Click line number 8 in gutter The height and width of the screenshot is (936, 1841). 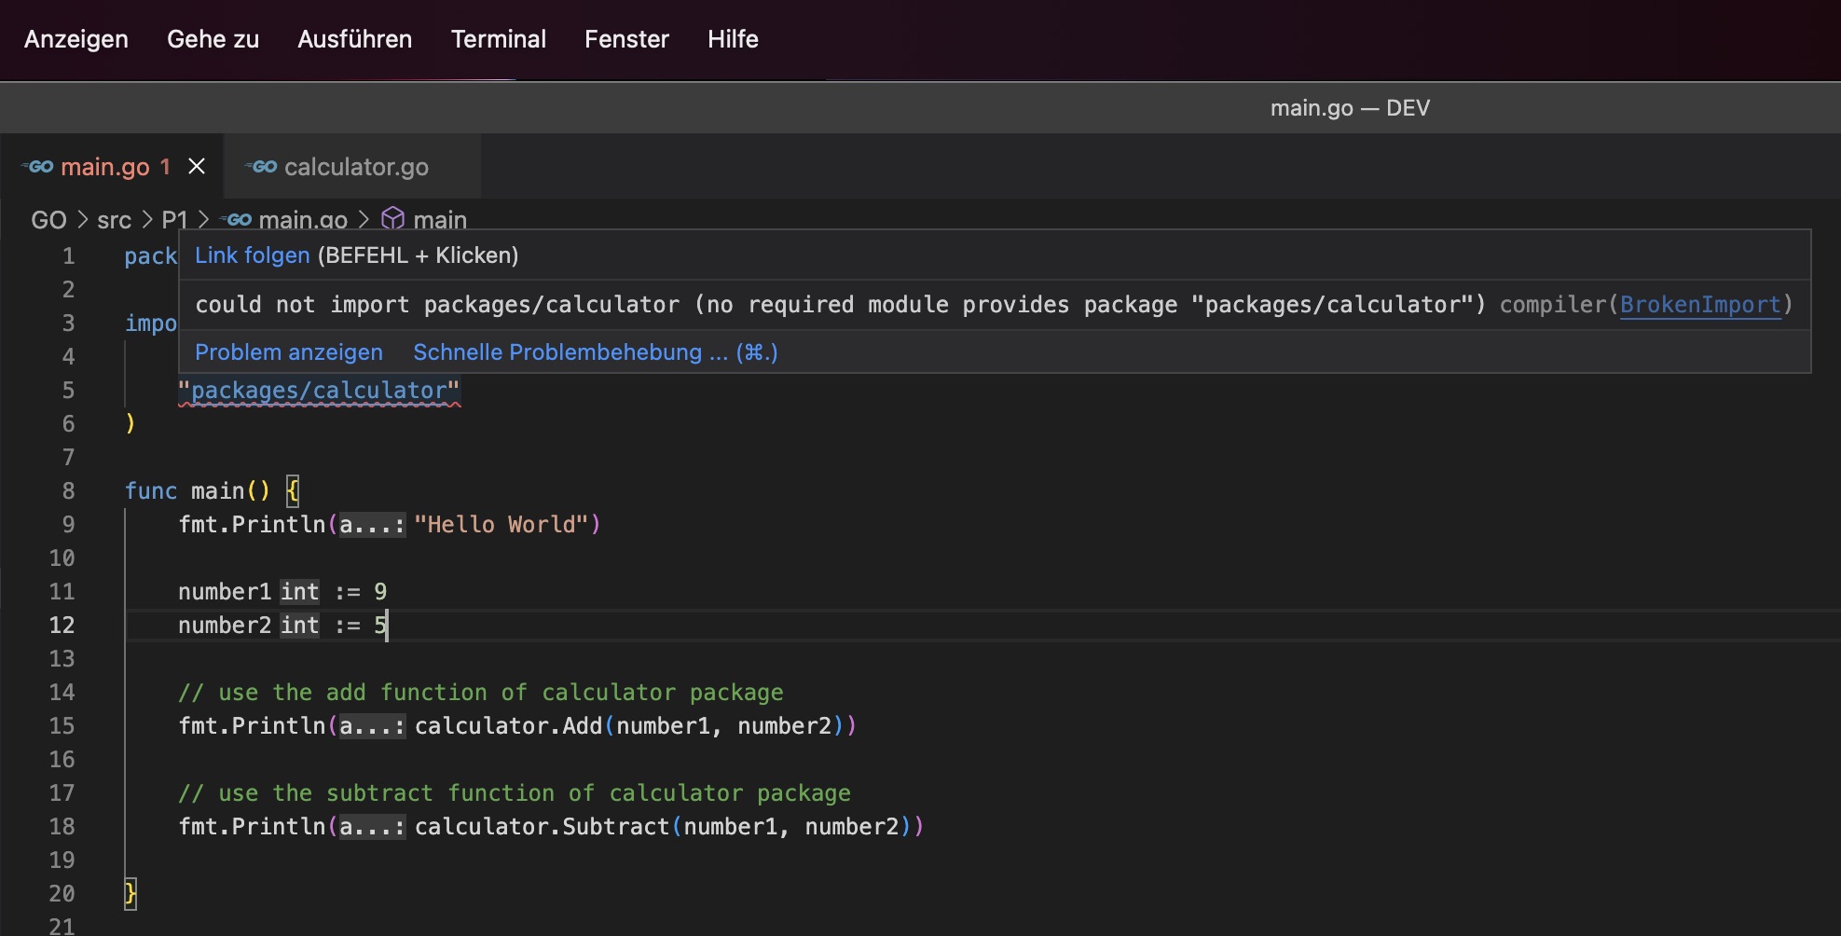coord(68,491)
